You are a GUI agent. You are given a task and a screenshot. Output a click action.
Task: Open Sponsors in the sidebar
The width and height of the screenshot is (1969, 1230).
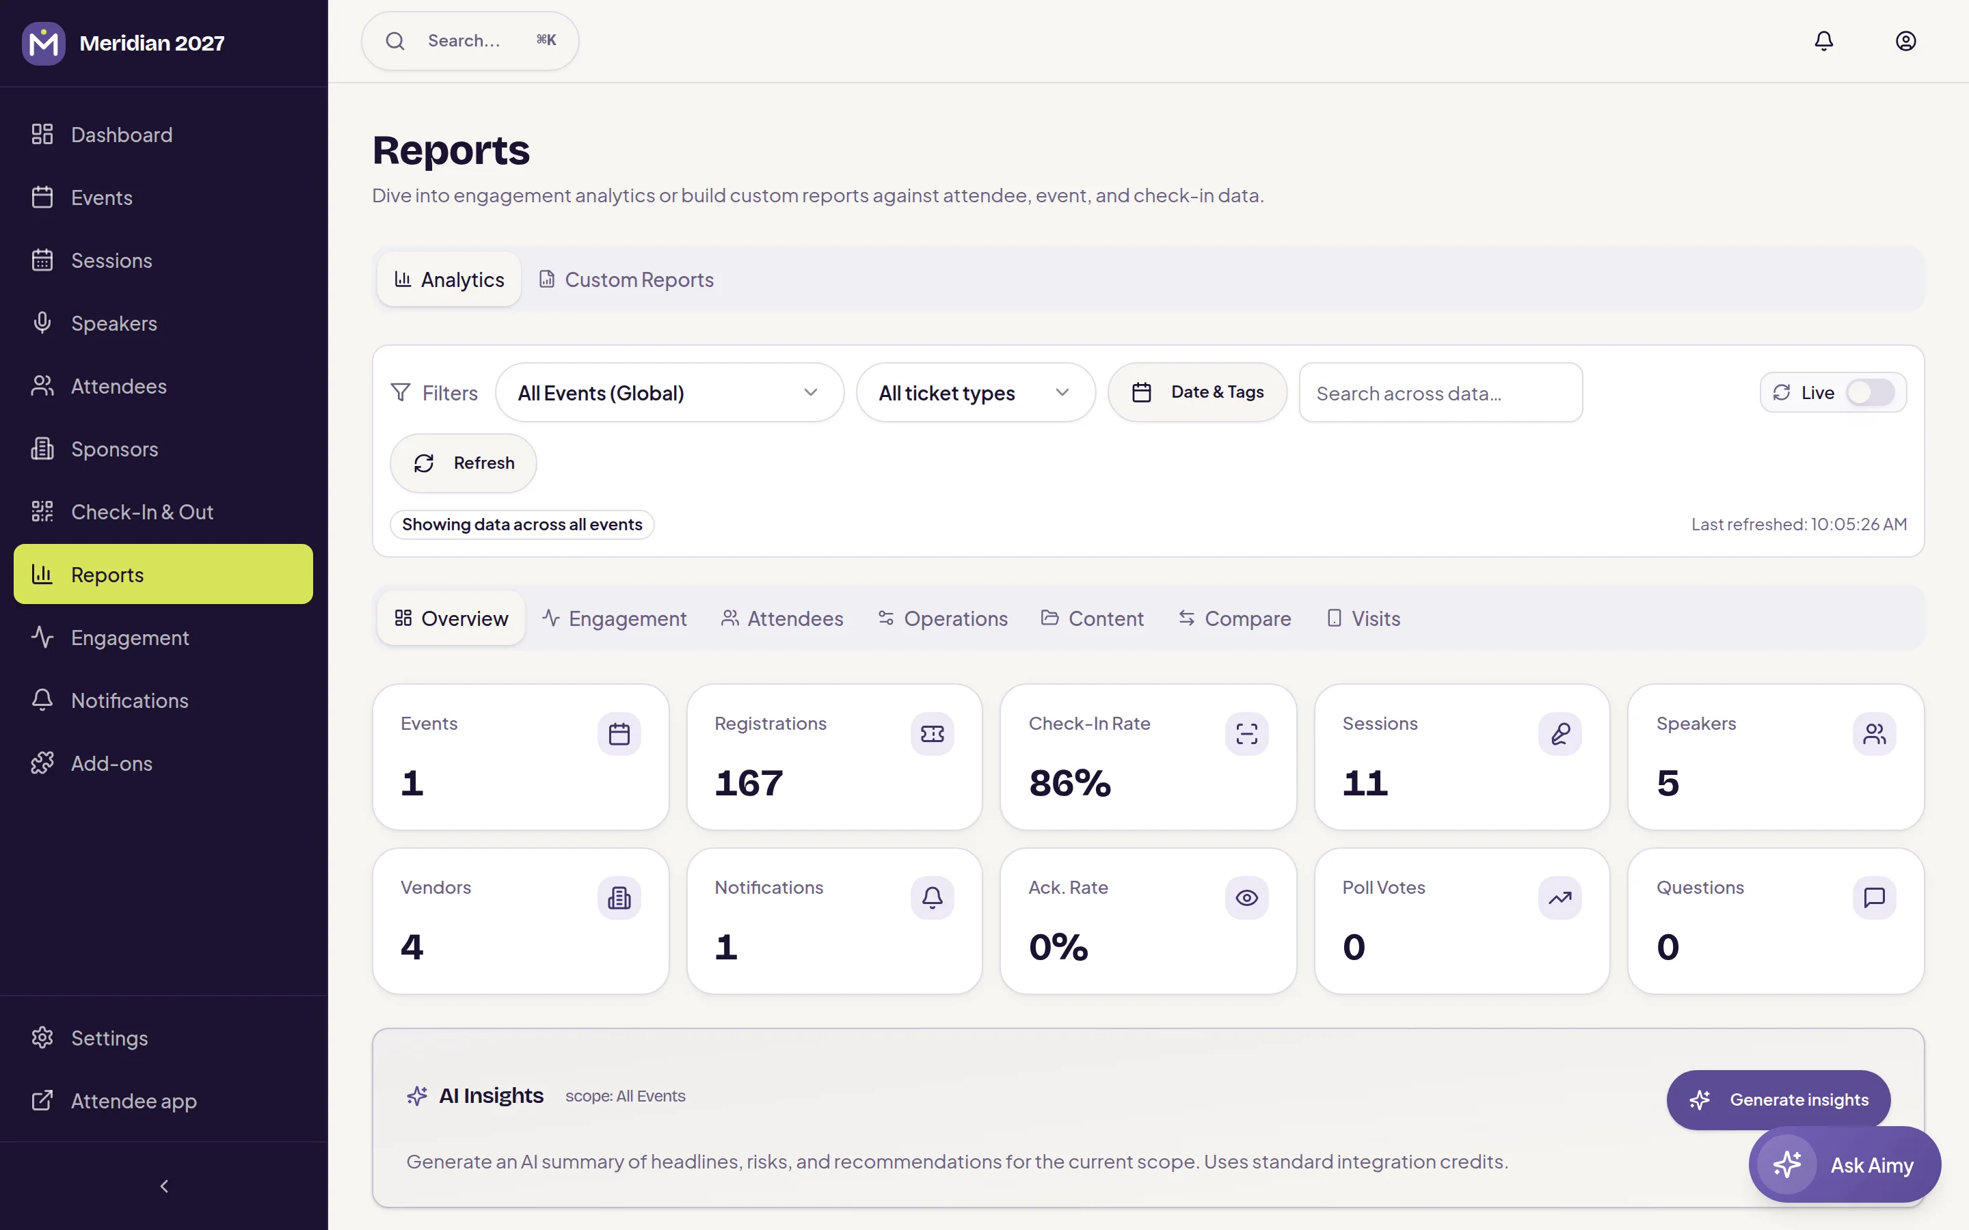[x=163, y=449]
